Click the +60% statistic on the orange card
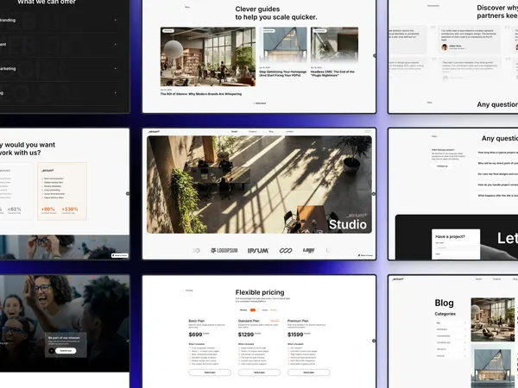518x388 pixels. [x=47, y=210]
